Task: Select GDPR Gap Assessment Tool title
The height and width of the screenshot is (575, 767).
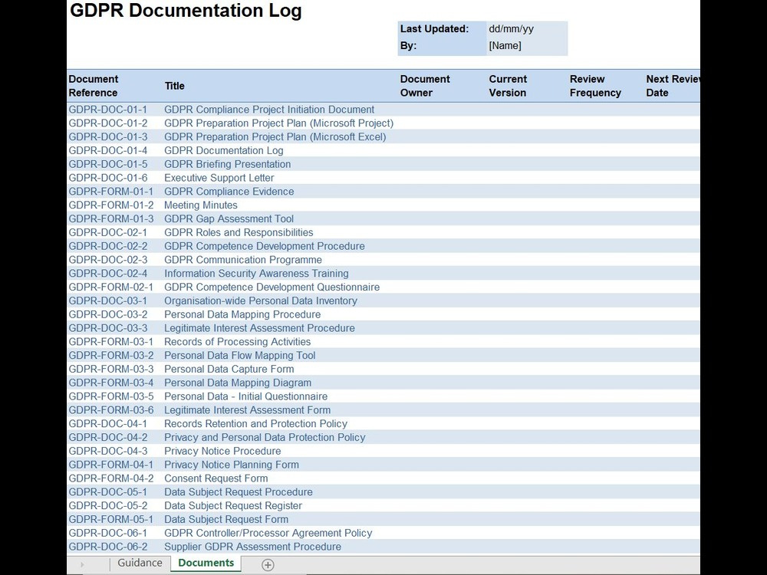Action: [229, 219]
